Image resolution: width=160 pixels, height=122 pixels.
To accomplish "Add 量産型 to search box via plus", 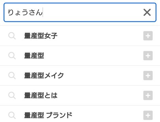I will tap(148, 56).
